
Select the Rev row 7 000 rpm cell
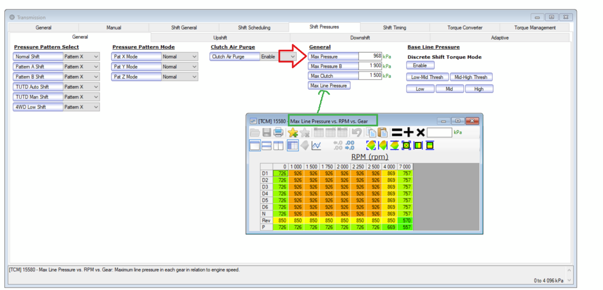click(405, 221)
